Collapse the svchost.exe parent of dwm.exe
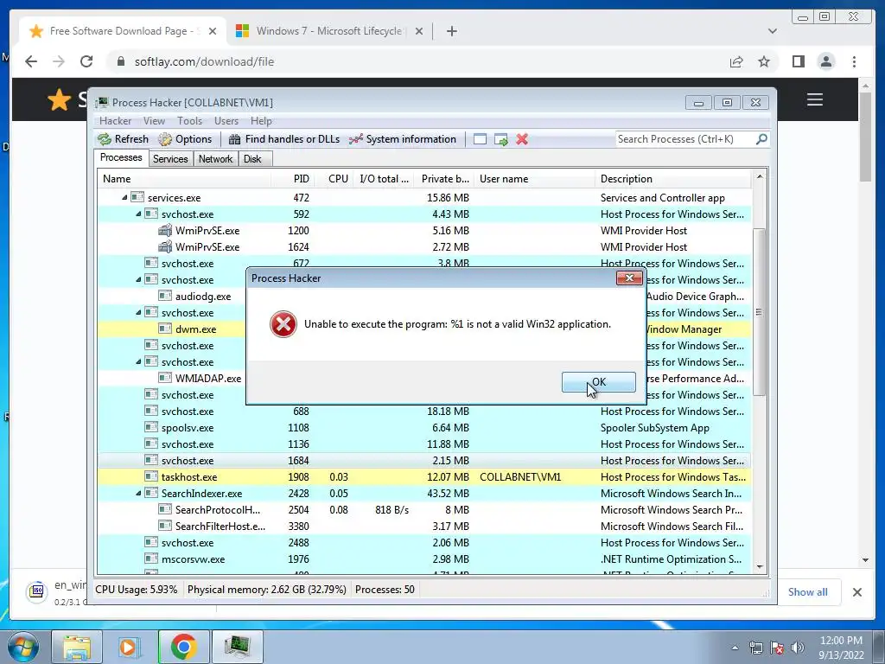 pos(138,312)
